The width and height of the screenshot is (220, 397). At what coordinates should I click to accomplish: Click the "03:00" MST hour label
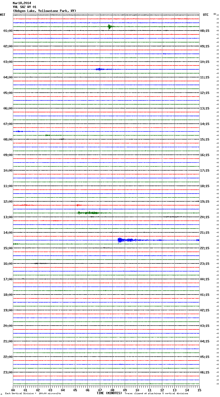[x=8, y=62]
